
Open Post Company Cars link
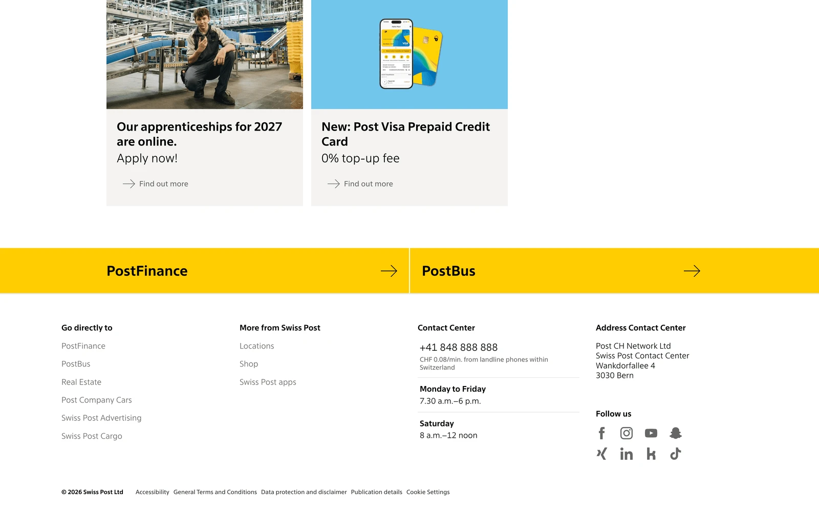pos(97,400)
